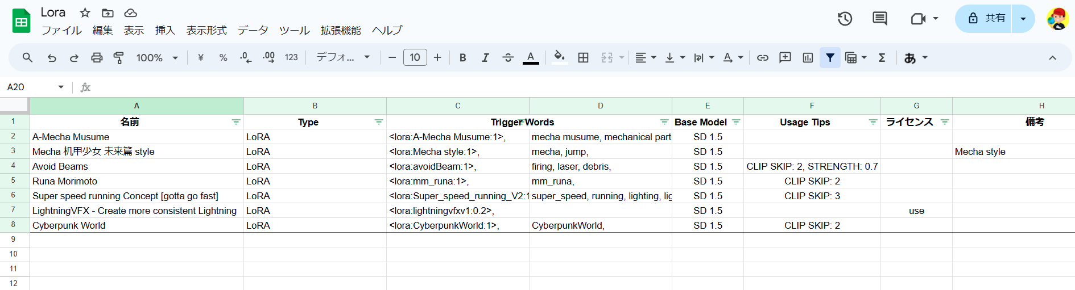Screen dimensions: 1075x290
Task: Open the version history clock icon
Action: pos(845,19)
